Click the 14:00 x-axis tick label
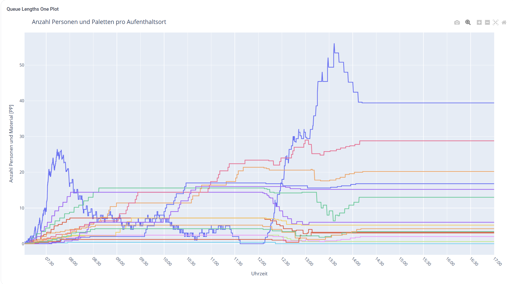The width and height of the screenshot is (513, 284). coord(356,262)
